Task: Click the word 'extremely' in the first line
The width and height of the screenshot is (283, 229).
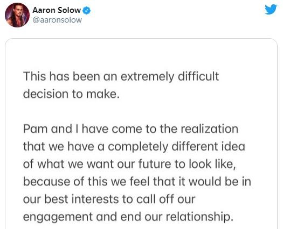Action: 148,77
